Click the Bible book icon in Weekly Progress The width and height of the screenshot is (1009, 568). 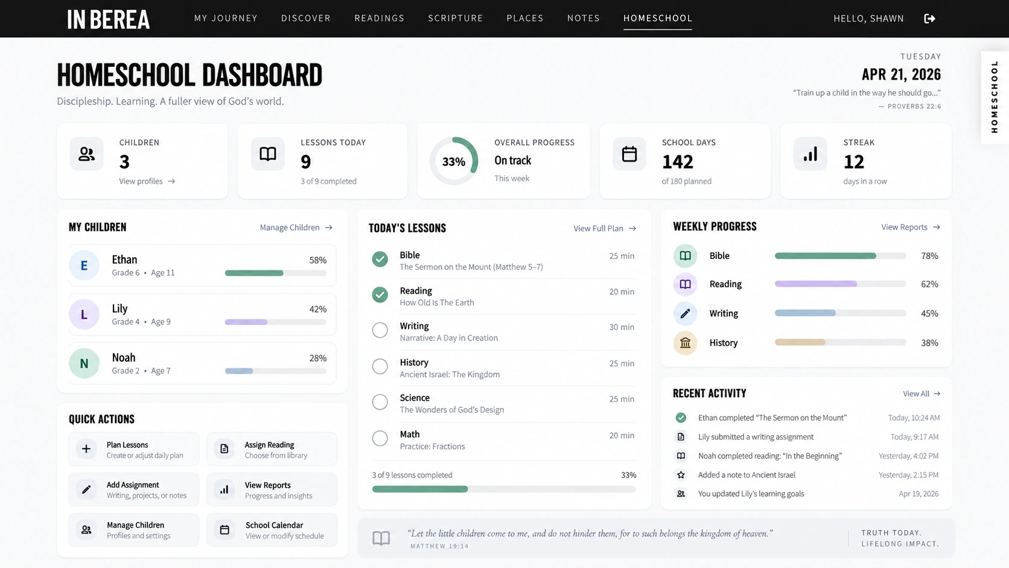pos(685,256)
